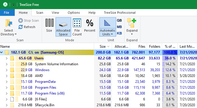Image resolution: width=197 pixels, height=108 pixels.
Task: Open the TreeSize Professional tab
Action: 120,13
